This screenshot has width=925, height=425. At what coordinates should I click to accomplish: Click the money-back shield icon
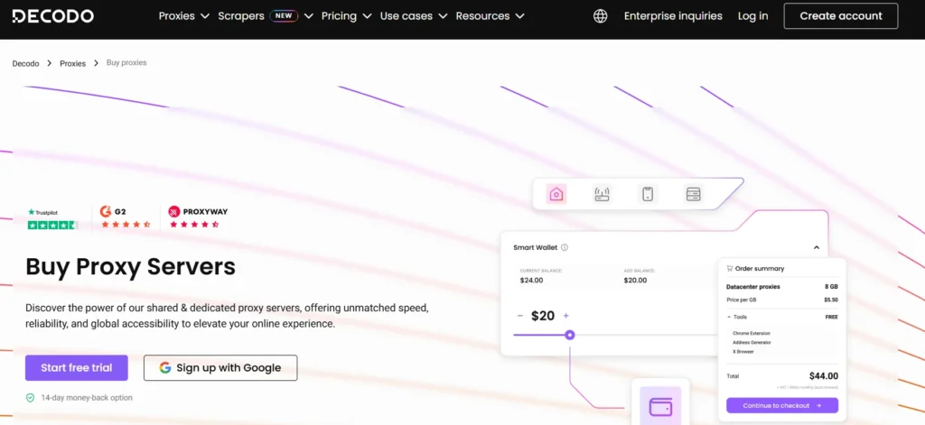30,398
